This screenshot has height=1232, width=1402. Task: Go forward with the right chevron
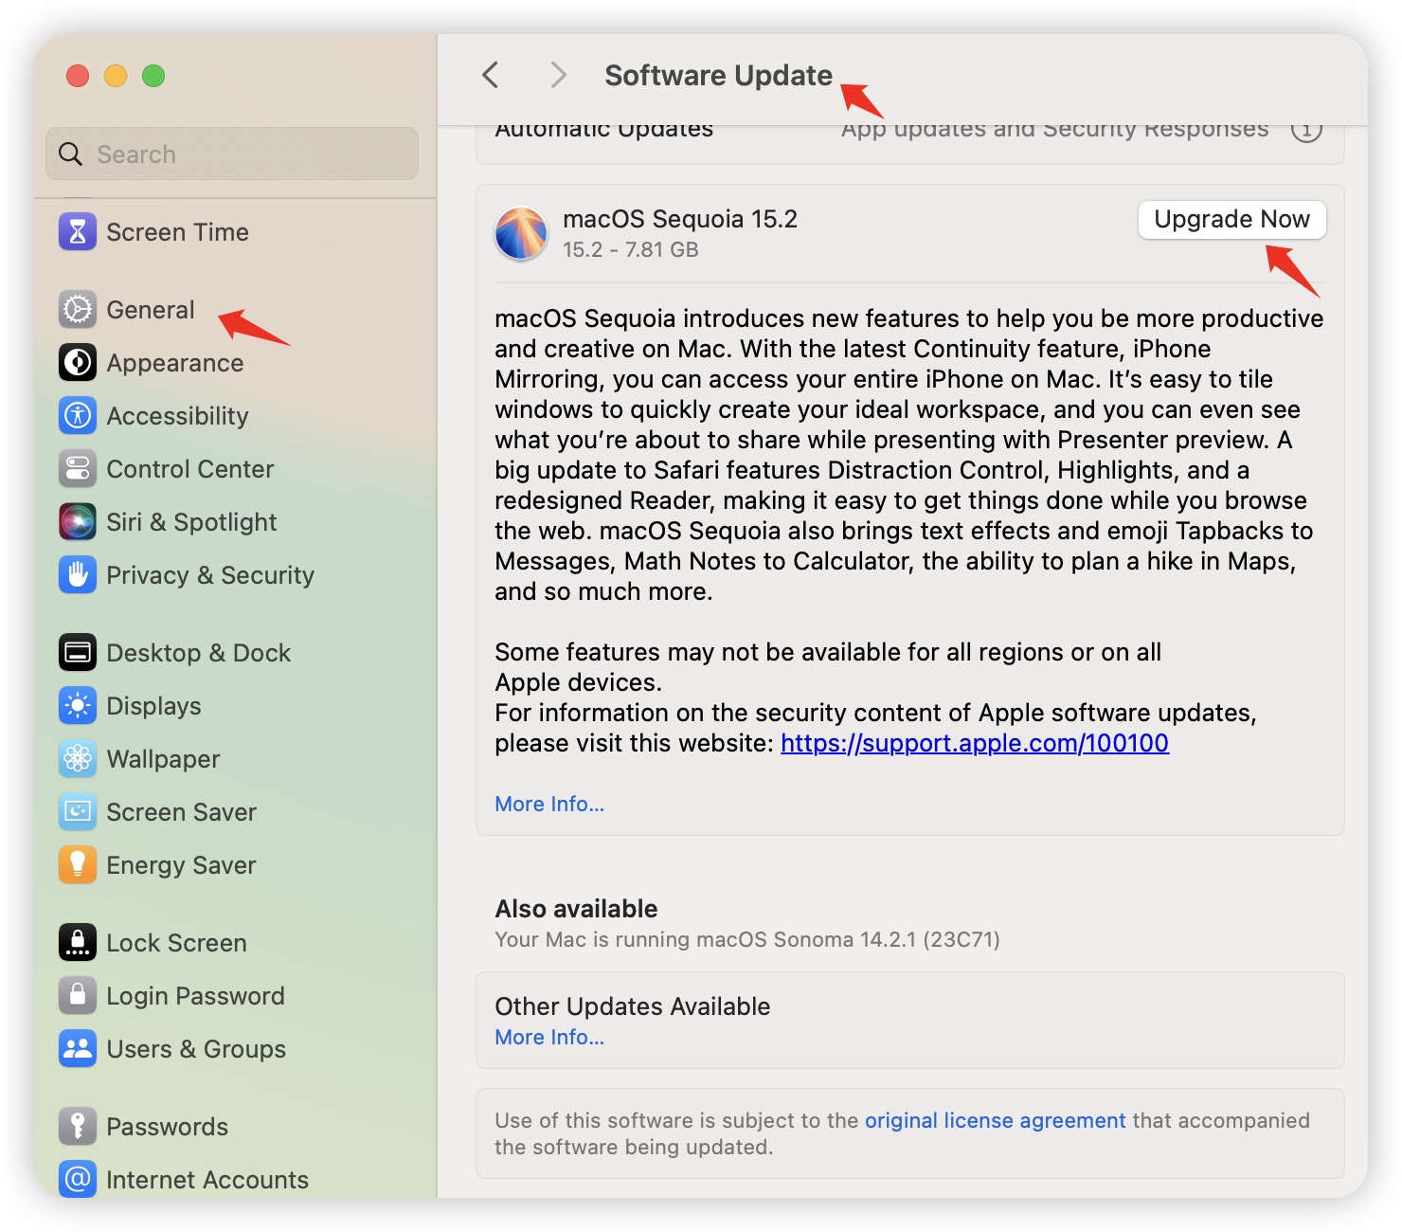559,75
